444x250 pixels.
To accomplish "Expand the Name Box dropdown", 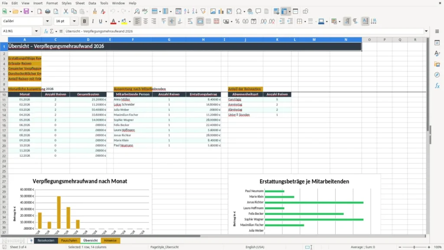I will [36, 31].
